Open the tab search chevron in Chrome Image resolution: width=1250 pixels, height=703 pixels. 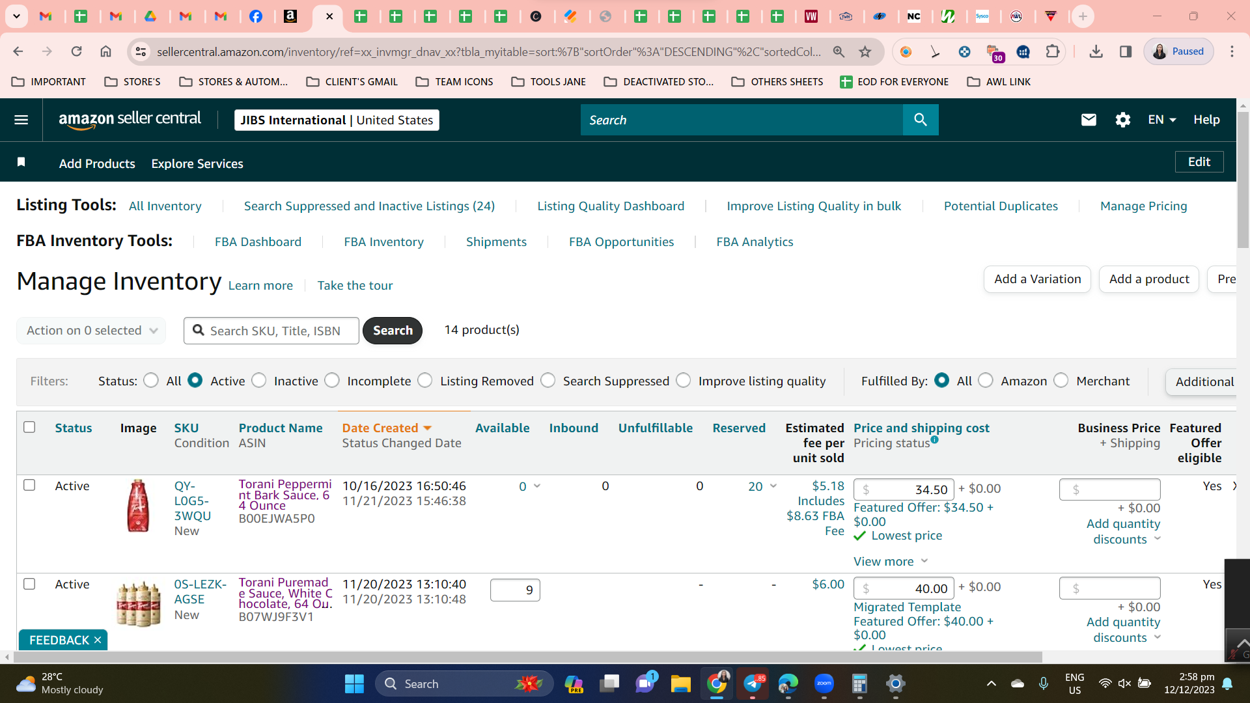tap(16, 16)
